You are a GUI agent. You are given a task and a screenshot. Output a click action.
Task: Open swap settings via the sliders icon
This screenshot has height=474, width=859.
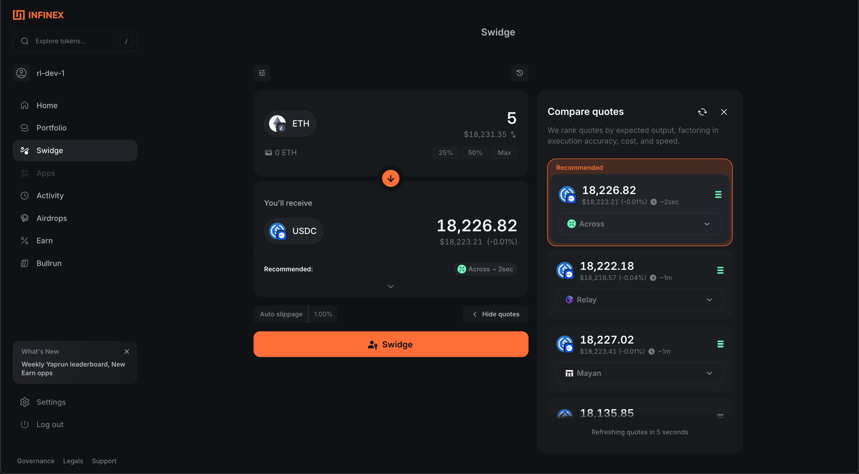pos(262,73)
